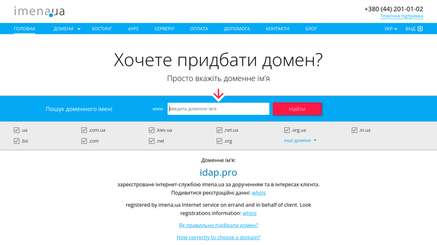Image resolution: width=437 pixels, height=245 pixels.
Task: Expand the ДОМЕНИ dropdown menu
Action: tap(67, 29)
